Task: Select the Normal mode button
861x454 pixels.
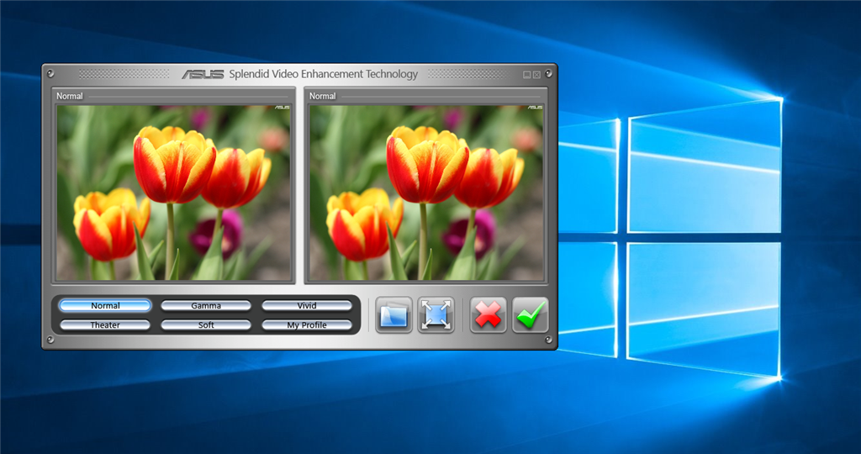Action: click(105, 306)
